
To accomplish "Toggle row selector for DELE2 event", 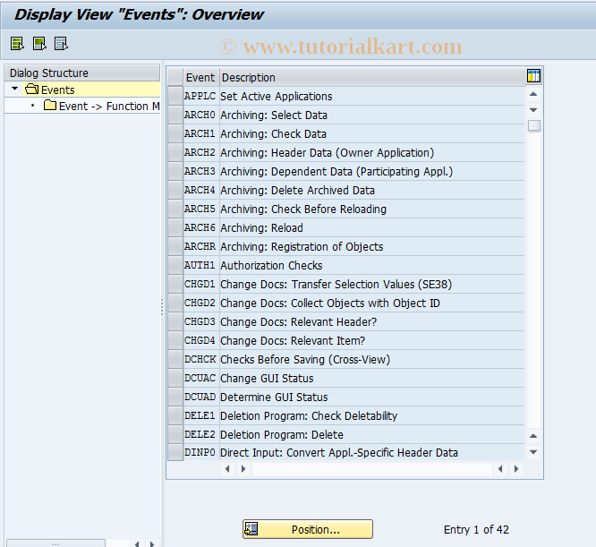I will tap(175, 434).
